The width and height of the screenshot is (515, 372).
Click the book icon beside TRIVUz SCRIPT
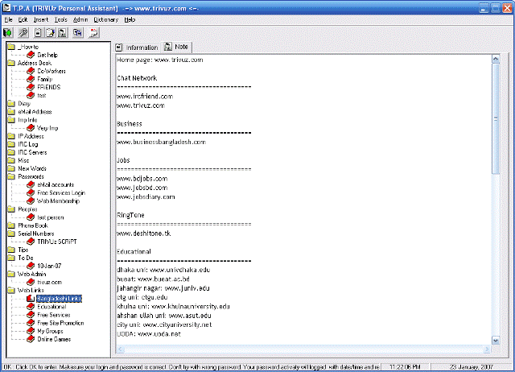point(31,242)
